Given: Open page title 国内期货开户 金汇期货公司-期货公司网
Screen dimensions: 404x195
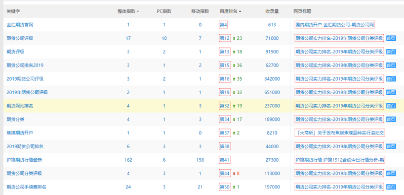Looking at the screenshot, I should point(335,25).
